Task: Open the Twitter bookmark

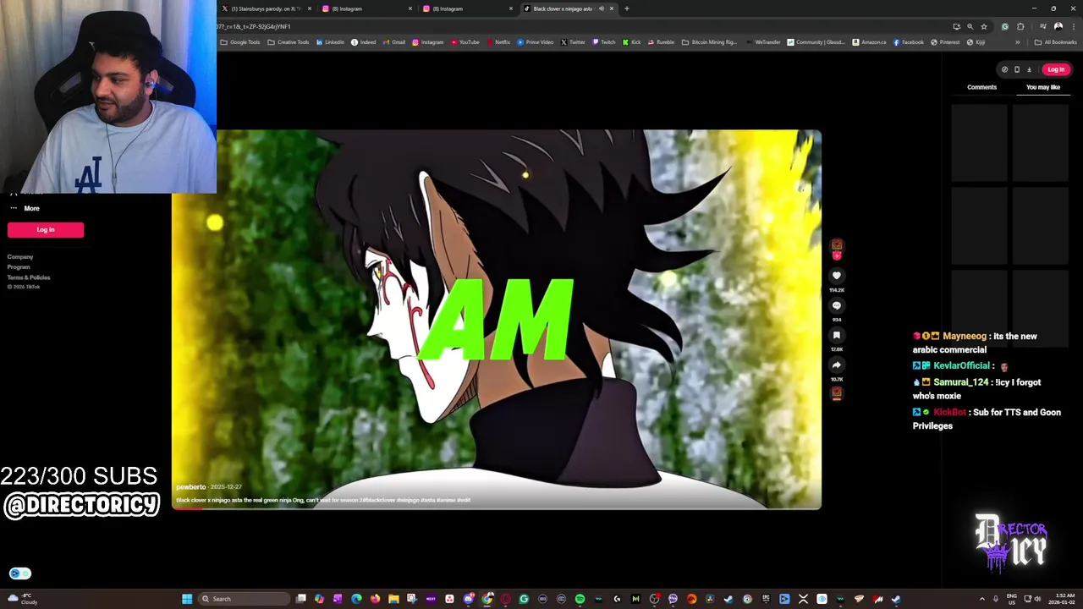Action: click(x=572, y=42)
